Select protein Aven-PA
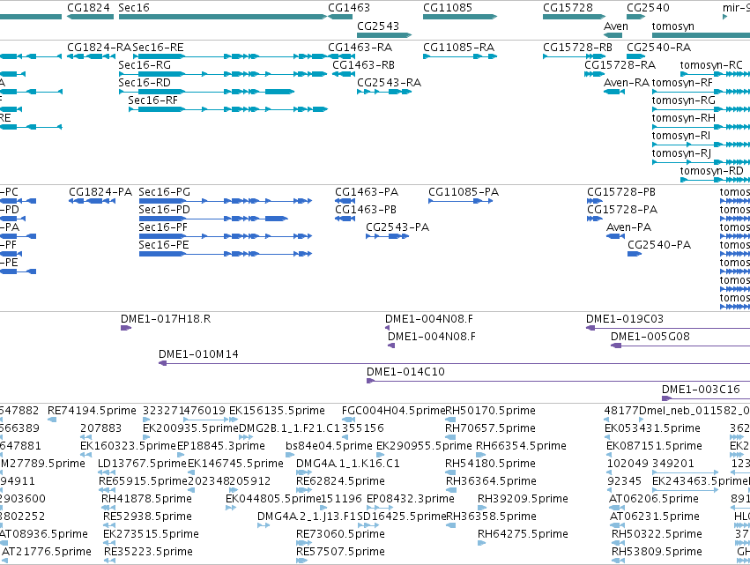This screenshot has height=565, width=750. [x=615, y=236]
